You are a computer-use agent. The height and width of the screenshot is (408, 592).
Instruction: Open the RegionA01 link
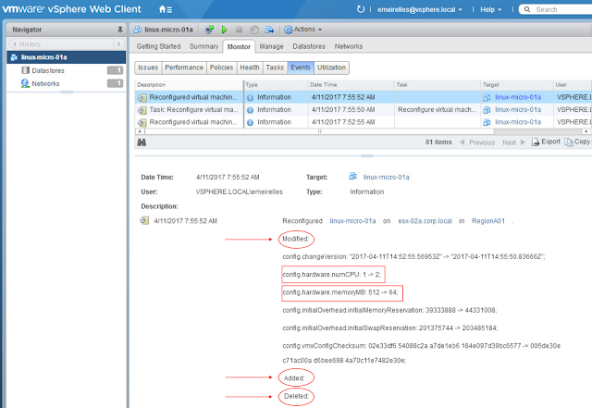(x=487, y=221)
